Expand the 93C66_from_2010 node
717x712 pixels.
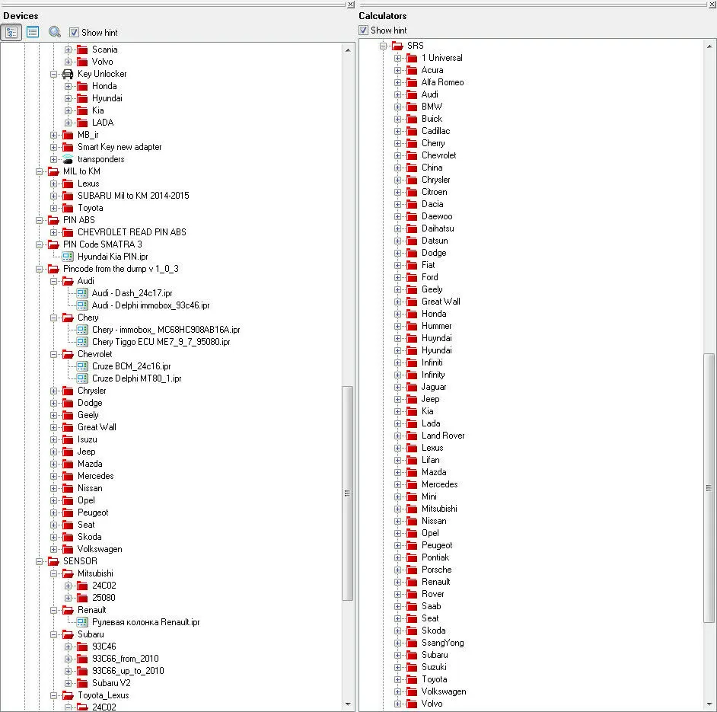point(68,659)
